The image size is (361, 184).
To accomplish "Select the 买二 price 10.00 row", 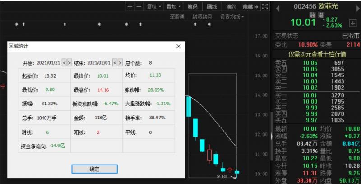I will pos(317,101).
